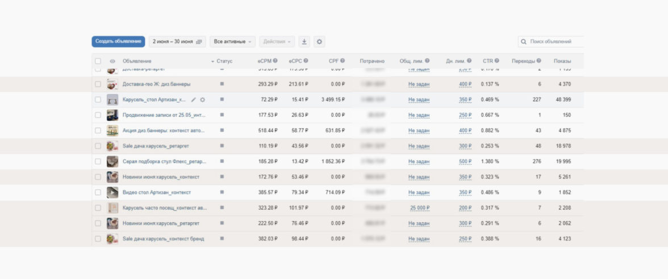This screenshot has width=668, height=279.
Task: Click pencil edit icon on Карусель_стол Артизан row
Action: pyautogui.click(x=193, y=99)
